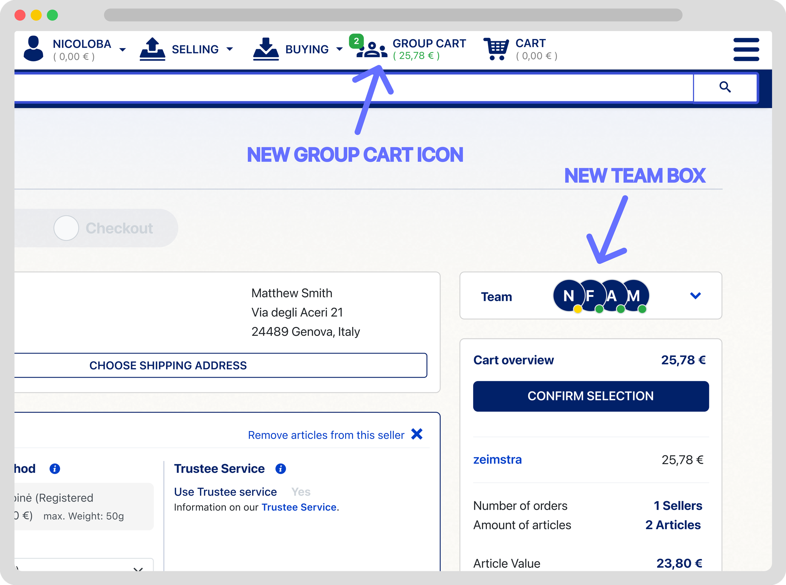Click team member avatar N
This screenshot has height=585, width=786.
[568, 296]
